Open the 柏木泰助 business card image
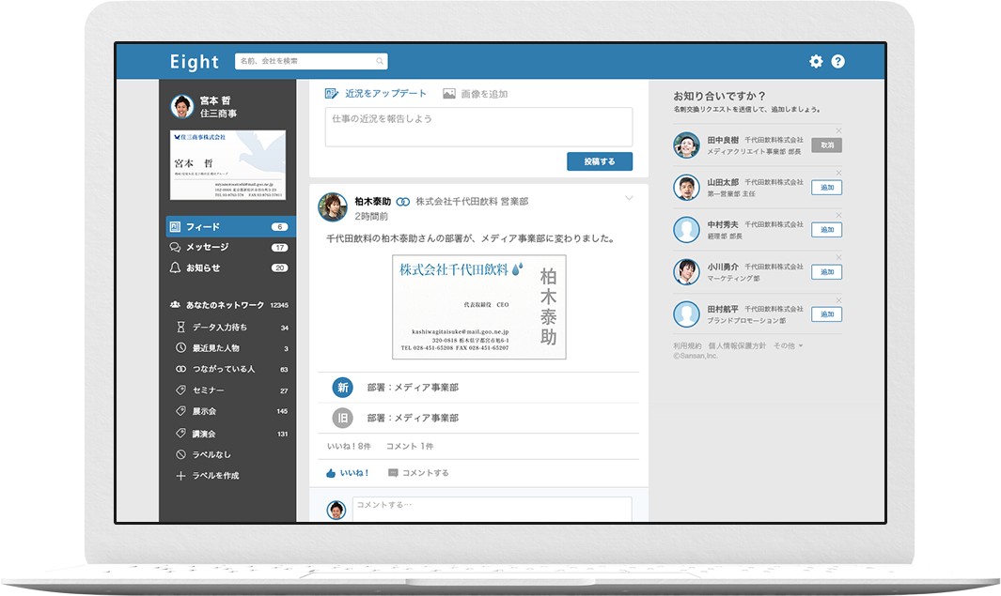Image resolution: width=1001 pixels, height=596 pixels. click(x=479, y=307)
